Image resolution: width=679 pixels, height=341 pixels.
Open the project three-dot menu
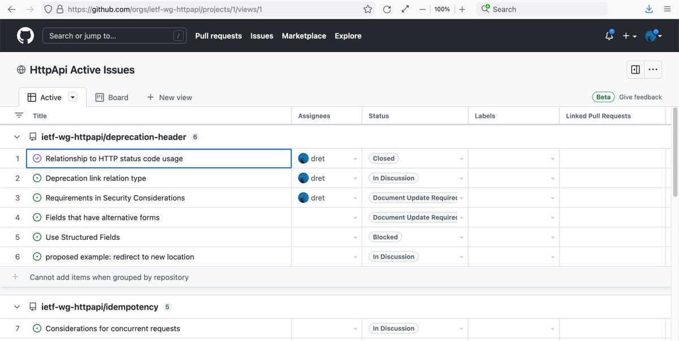(653, 70)
